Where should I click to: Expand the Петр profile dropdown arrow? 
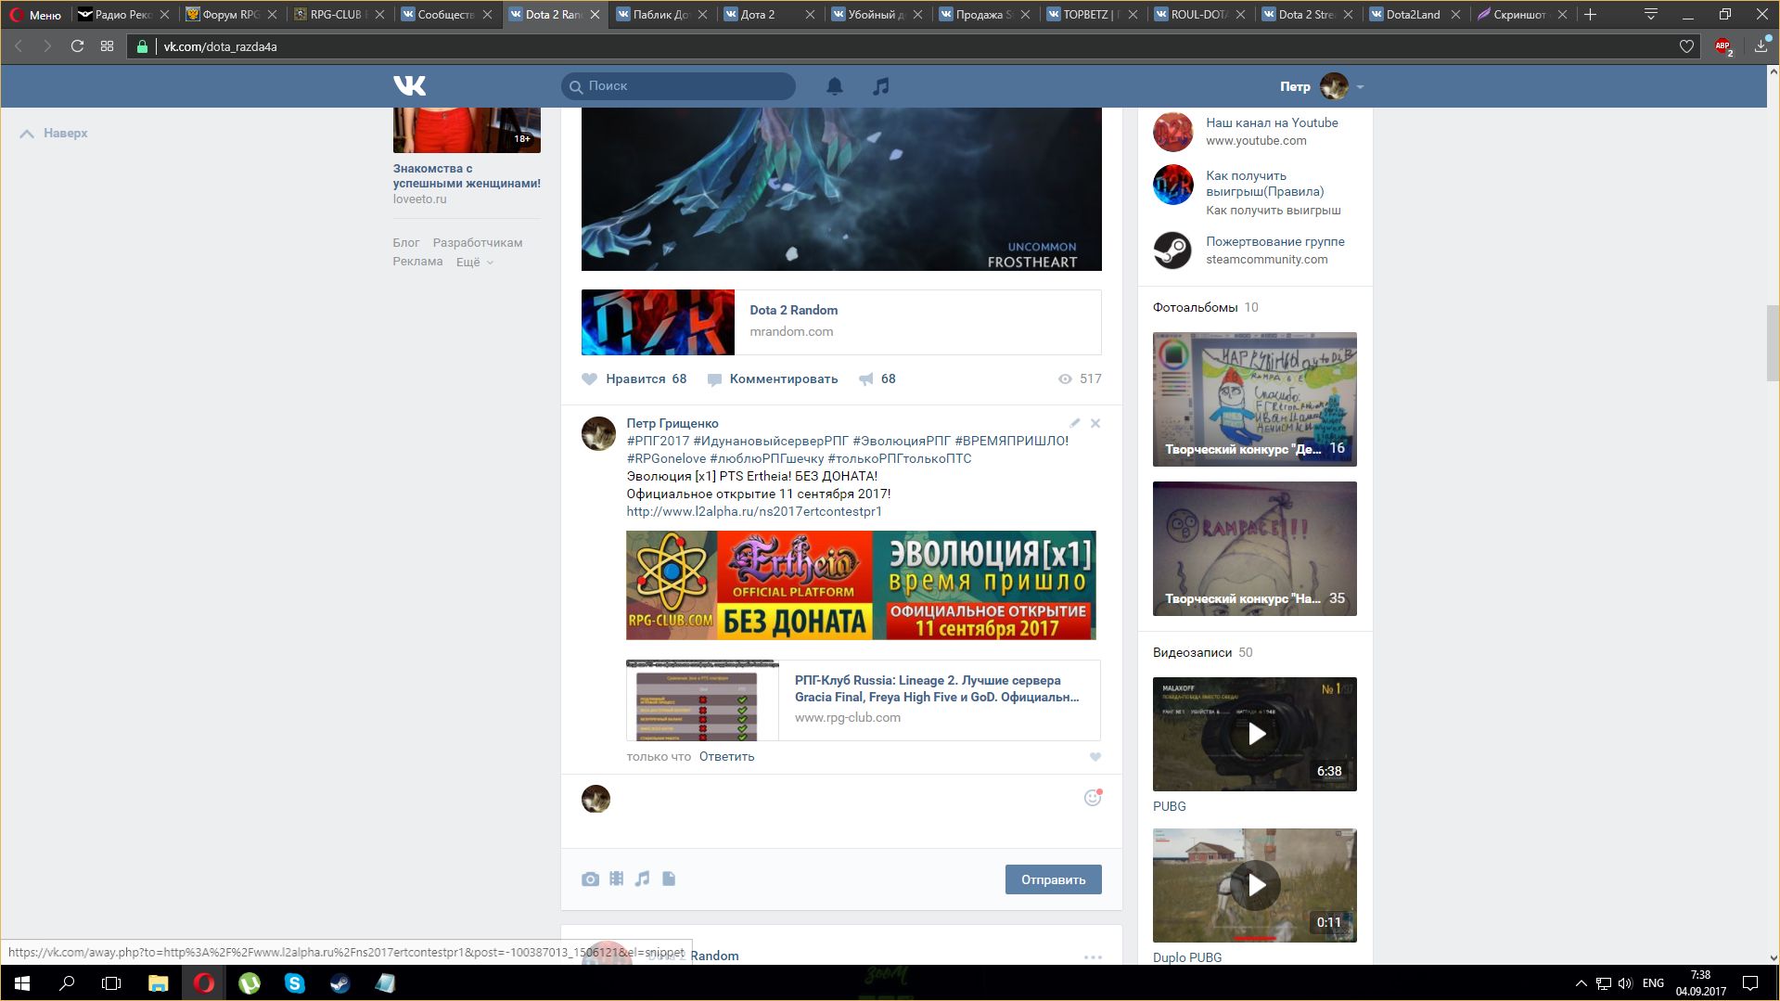(1360, 87)
